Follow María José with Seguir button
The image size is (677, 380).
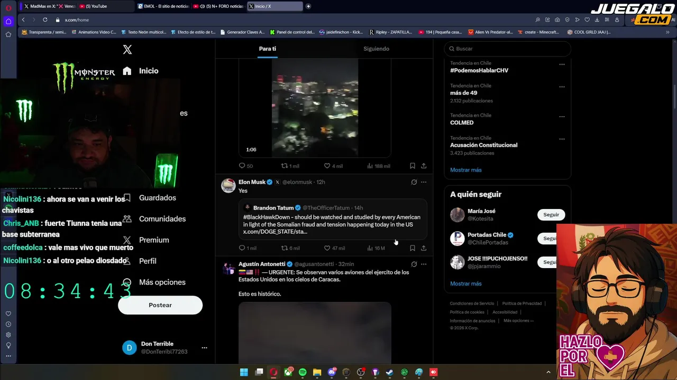(x=551, y=215)
